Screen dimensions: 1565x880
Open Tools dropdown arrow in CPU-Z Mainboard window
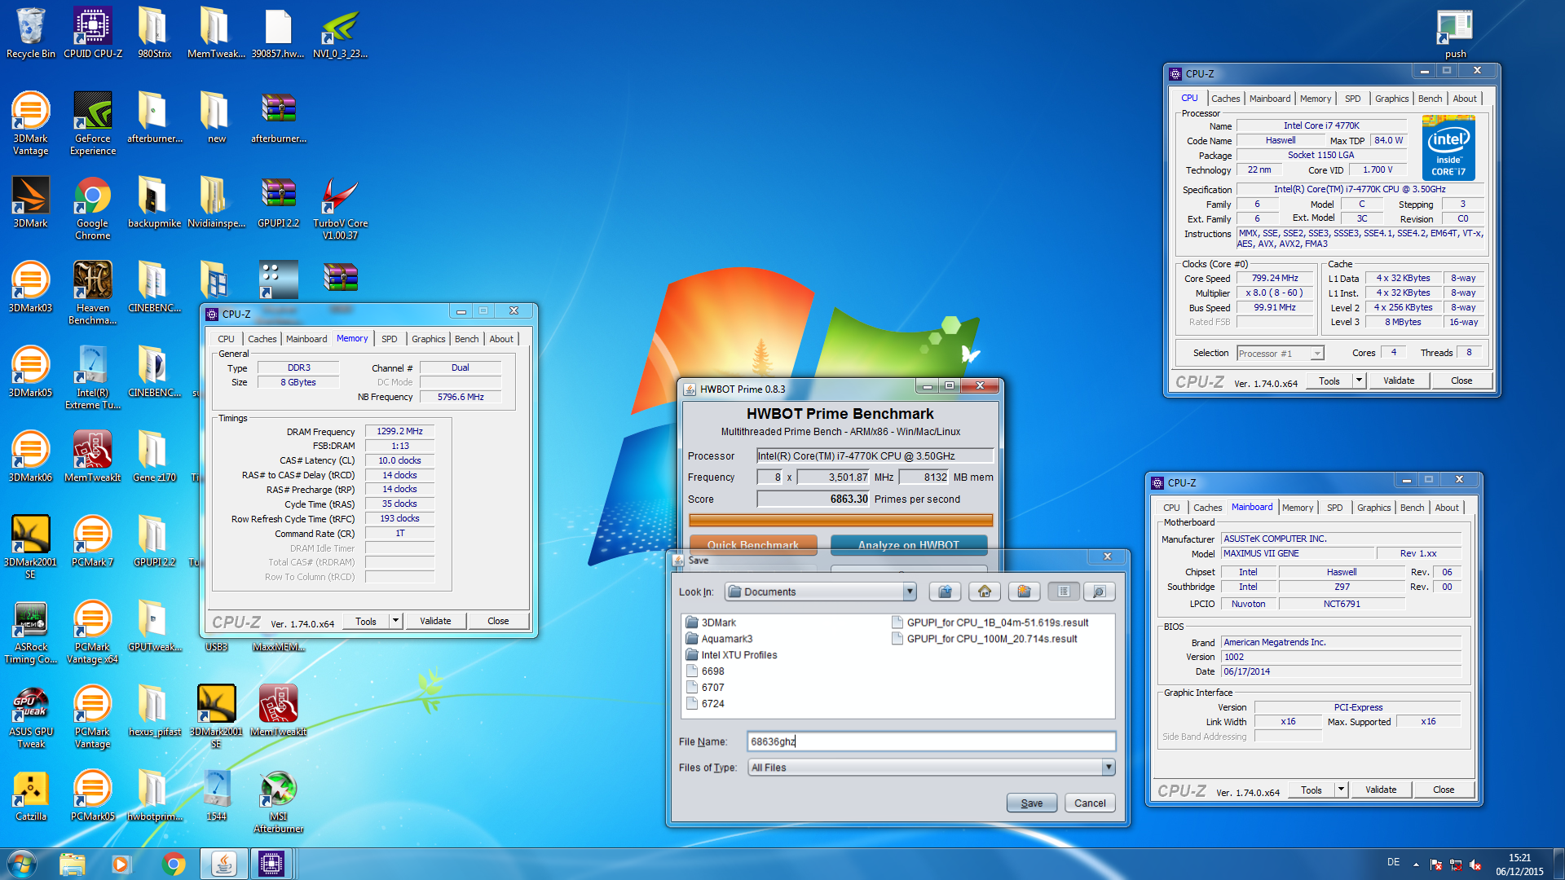(x=1341, y=790)
